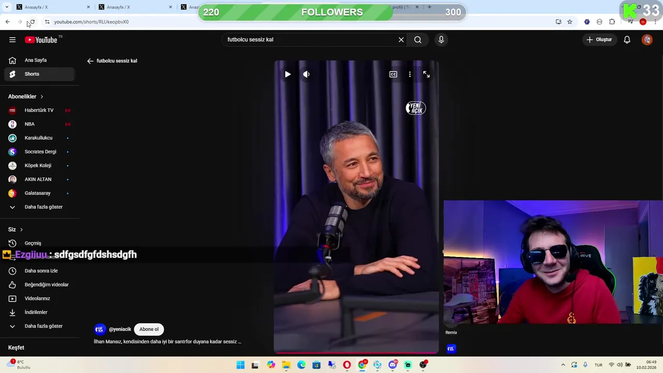Open Microsoft Edge from the taskbar
The image size is (663, 373).
pos(301,365)
